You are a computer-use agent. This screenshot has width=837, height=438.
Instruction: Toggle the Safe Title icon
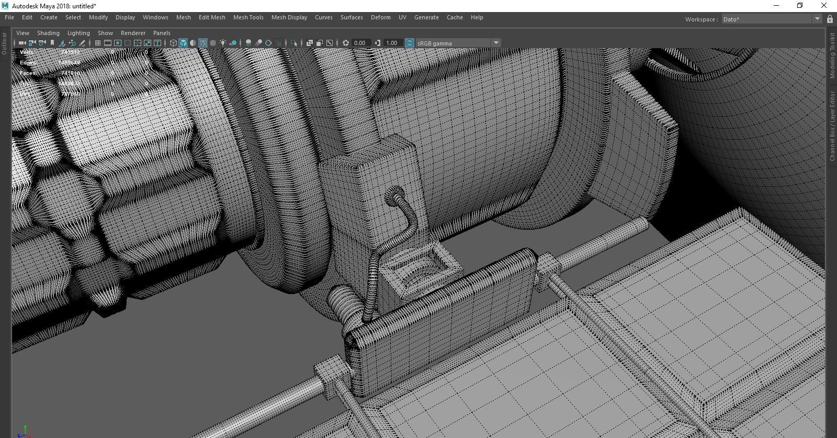157,43
